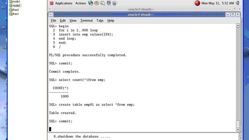Click the 'create table emp01' command line
This screenshot has height=140, width=249.
(92, 105)
